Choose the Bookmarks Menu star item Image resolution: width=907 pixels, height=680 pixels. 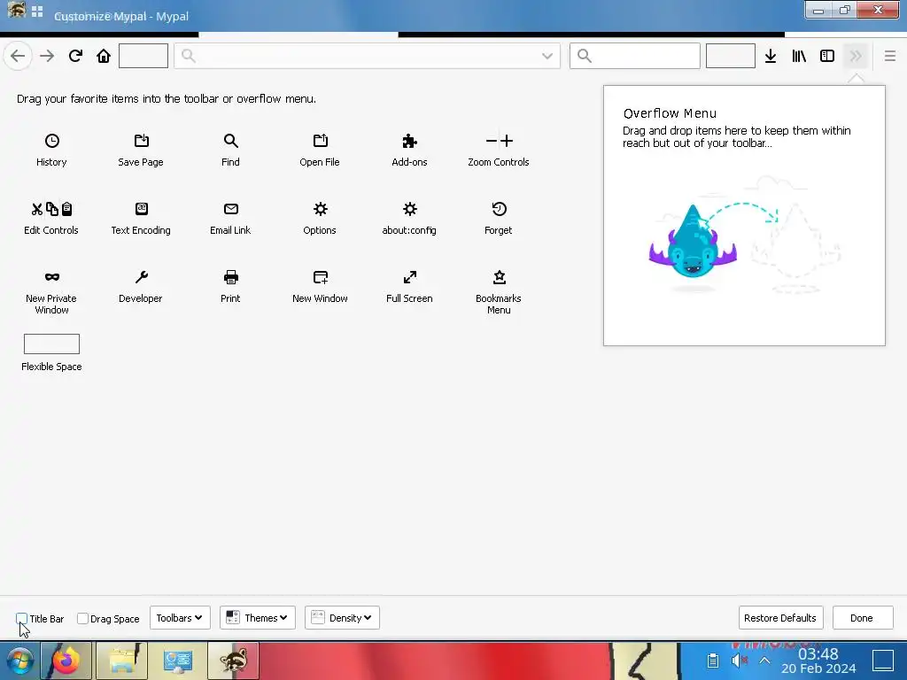pyautogui.click(x=499, y=292)
